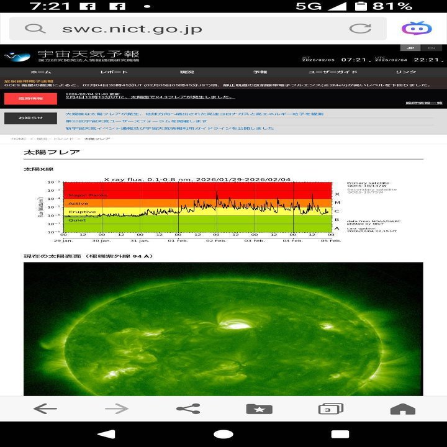Viewport: 447px width, 447px height.
Task: Click the 放射線帯電子速報 alert heading
Action: click(x=29, y=81)
